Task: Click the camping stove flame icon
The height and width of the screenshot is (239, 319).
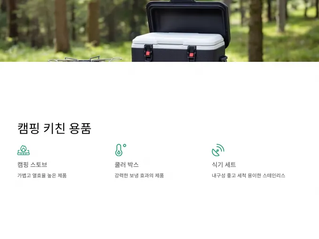Action: coord(23,150)
